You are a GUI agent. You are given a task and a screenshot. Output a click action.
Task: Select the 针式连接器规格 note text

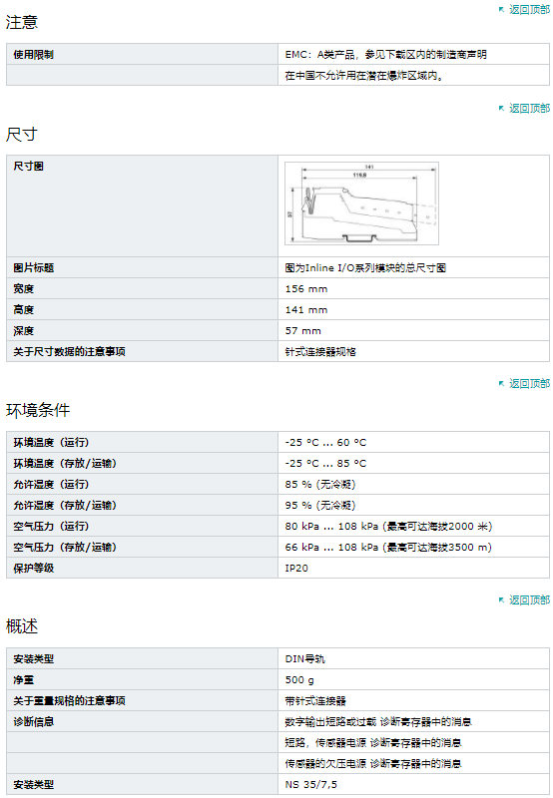tap(320, 352)
